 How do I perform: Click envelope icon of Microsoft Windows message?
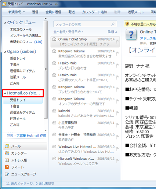(54, 159)
